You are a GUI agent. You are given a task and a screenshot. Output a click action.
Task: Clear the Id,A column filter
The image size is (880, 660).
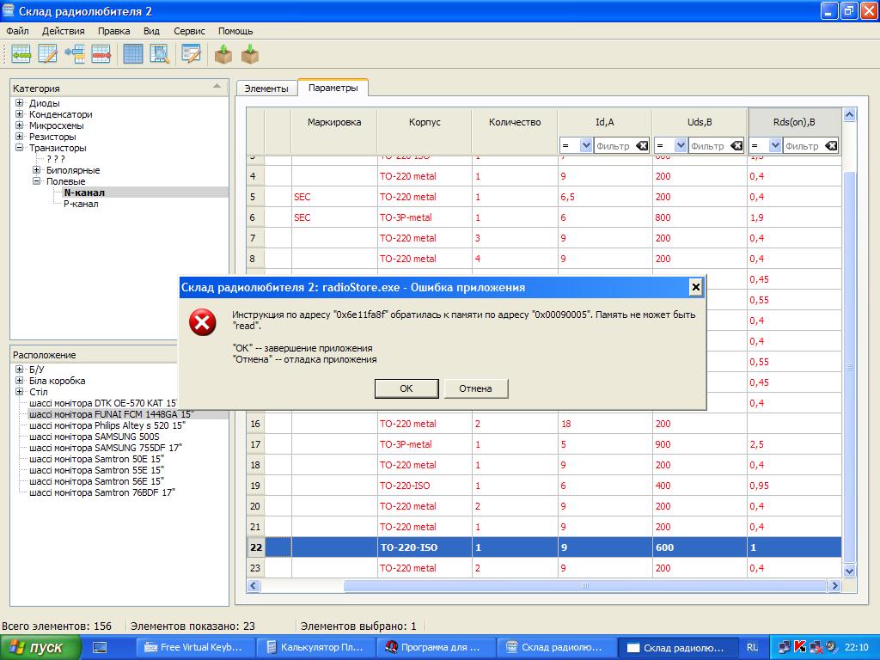(x=642, y=146)
